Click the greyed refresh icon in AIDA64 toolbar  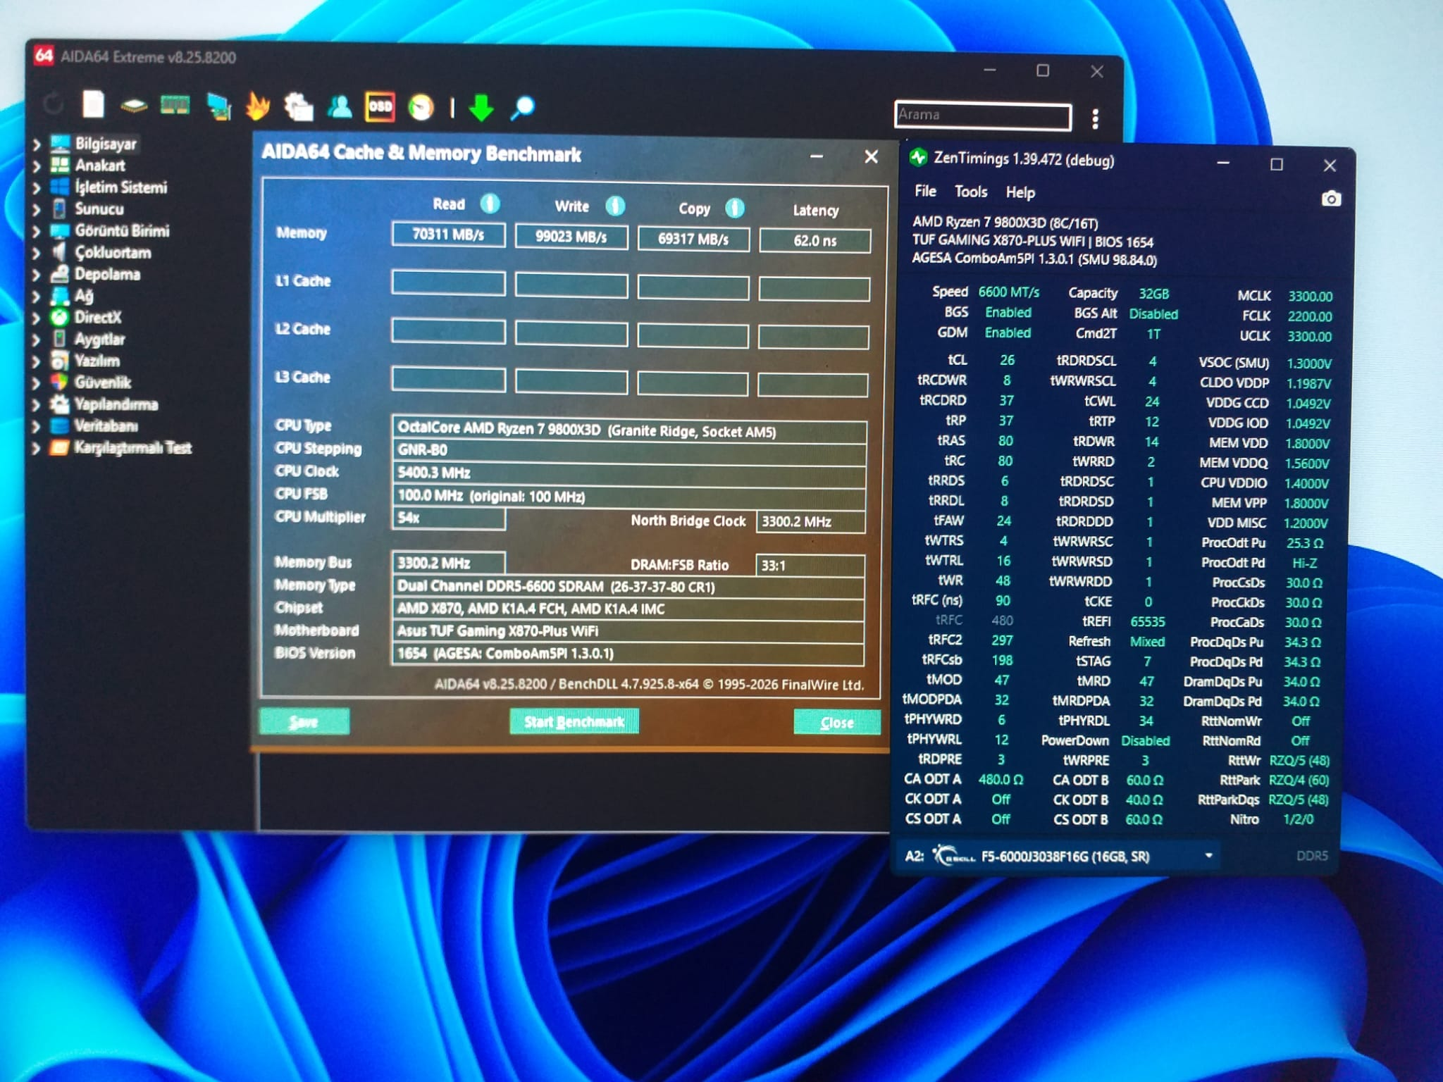53,105
